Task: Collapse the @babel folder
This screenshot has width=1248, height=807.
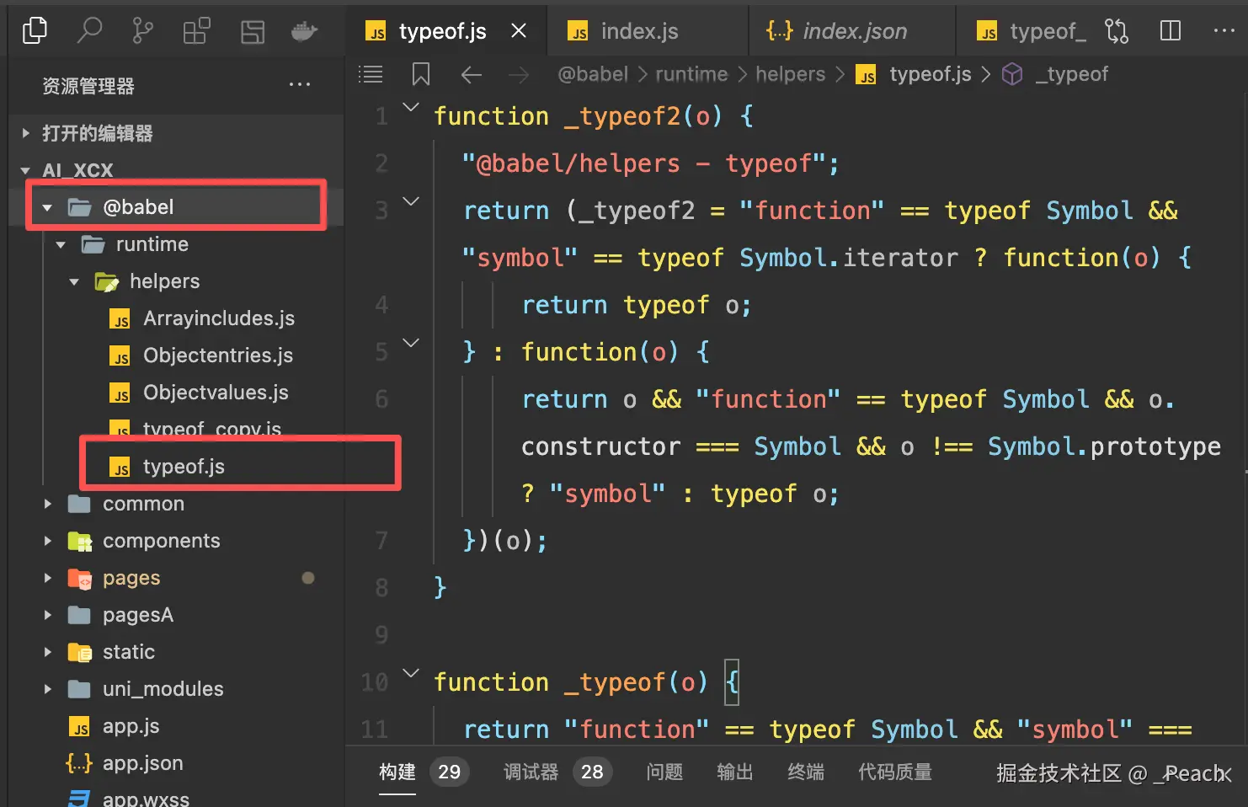Action: [x=176, y=207]
